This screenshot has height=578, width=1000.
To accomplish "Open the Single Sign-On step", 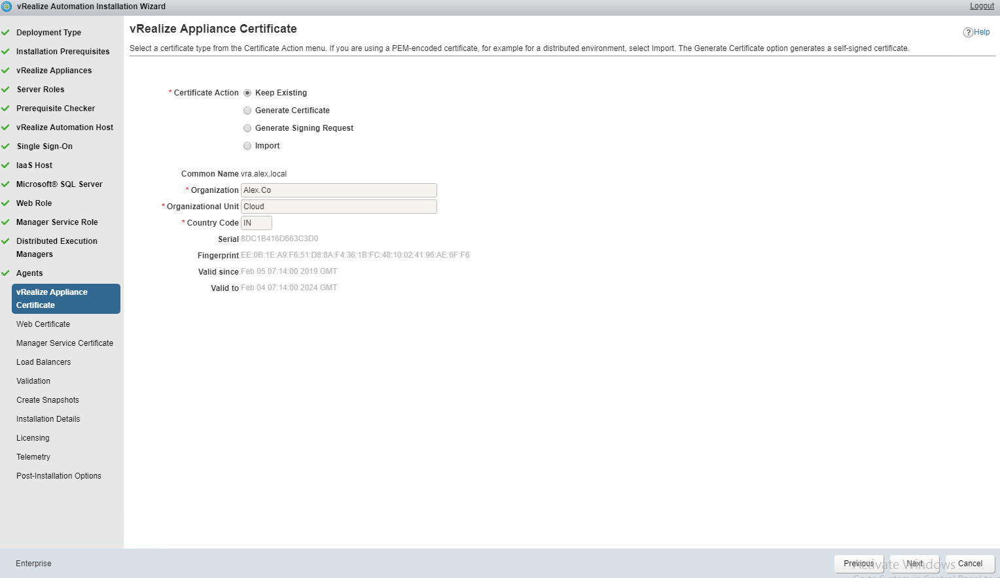I will click(x=45, y=146).
